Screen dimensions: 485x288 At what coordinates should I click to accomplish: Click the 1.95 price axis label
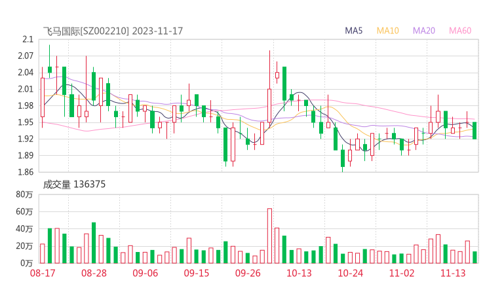(x=26, y=122)
